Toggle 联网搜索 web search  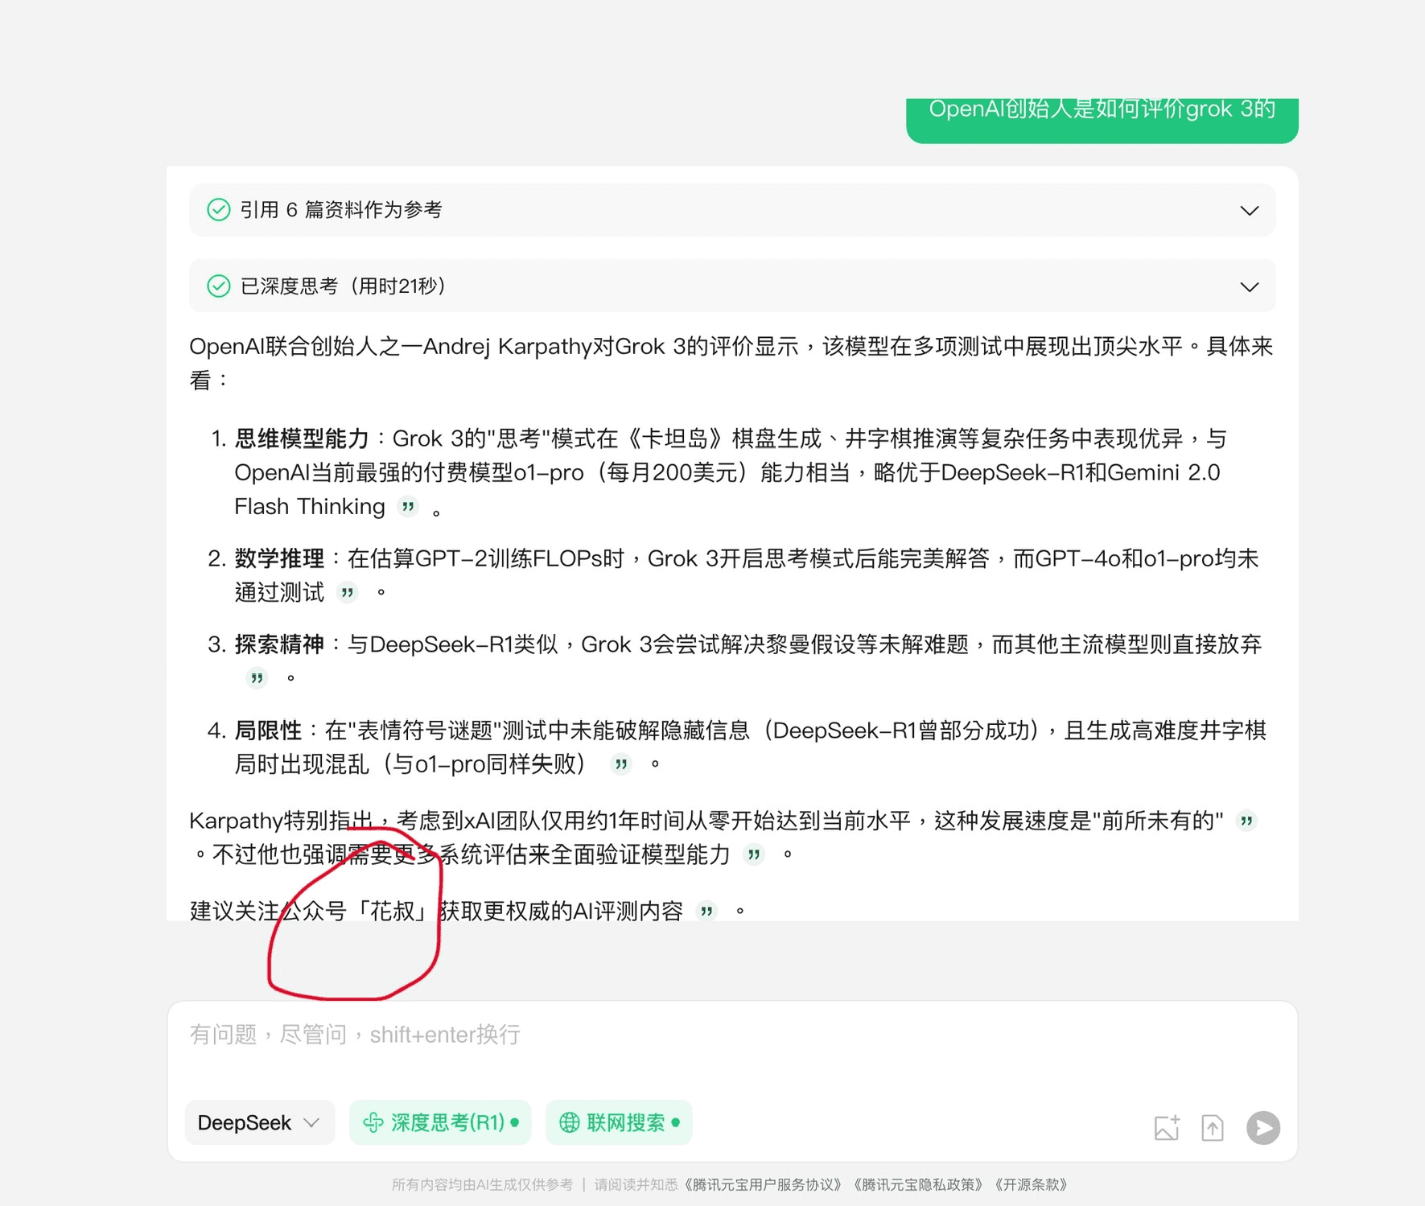619,1122
